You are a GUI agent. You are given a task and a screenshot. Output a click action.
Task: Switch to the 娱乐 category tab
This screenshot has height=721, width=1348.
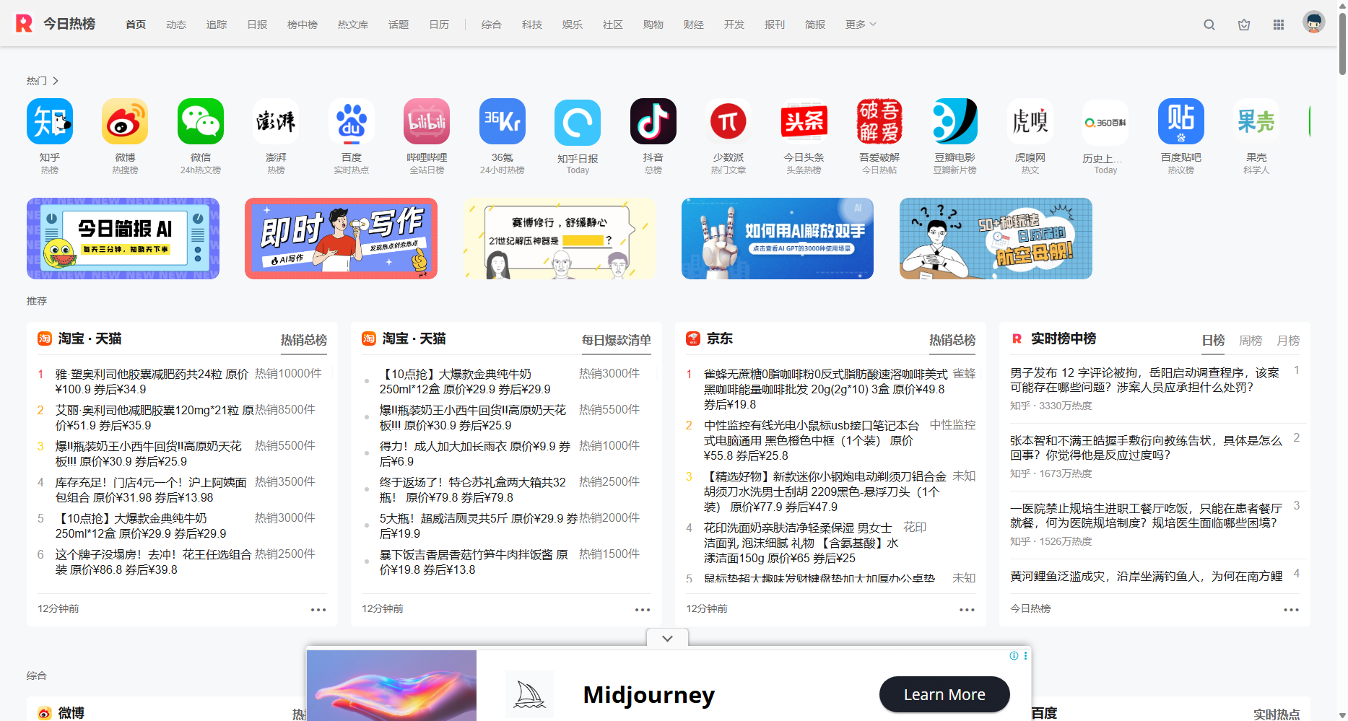573,25
